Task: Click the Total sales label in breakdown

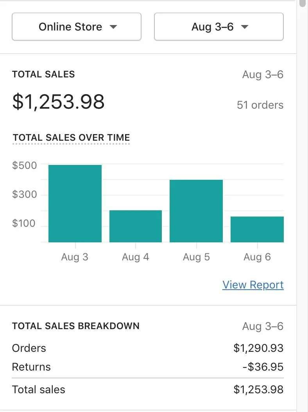Action: click(39, 389)
